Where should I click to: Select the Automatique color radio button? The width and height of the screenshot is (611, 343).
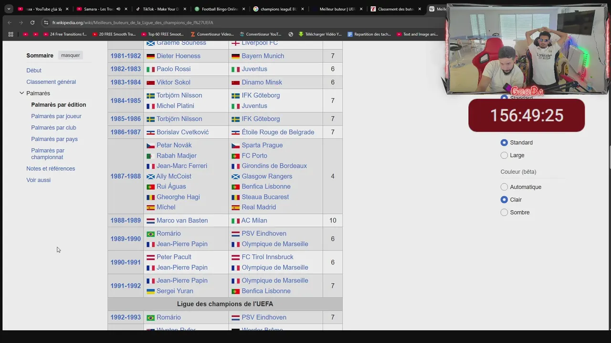504,187
